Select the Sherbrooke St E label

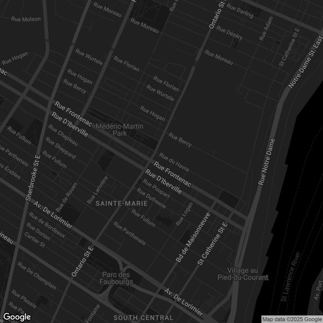coord(33,177)
